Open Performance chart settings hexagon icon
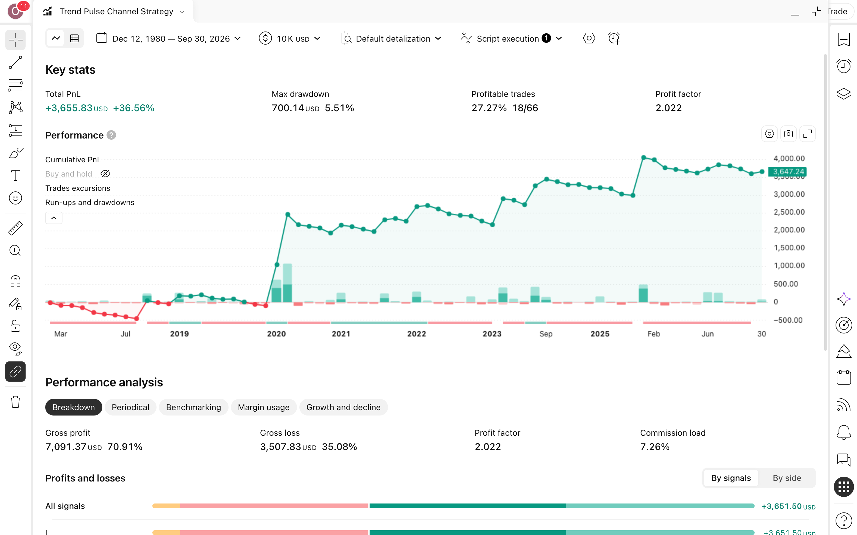 coord(769,134)
